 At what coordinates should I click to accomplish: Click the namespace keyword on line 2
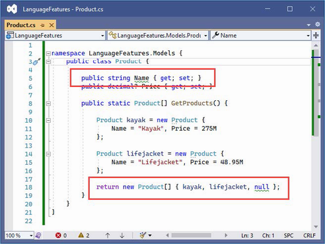68,53
